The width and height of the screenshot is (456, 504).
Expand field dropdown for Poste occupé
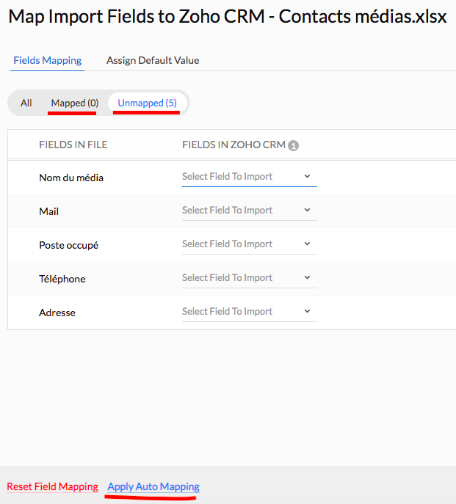click(250, 244)
